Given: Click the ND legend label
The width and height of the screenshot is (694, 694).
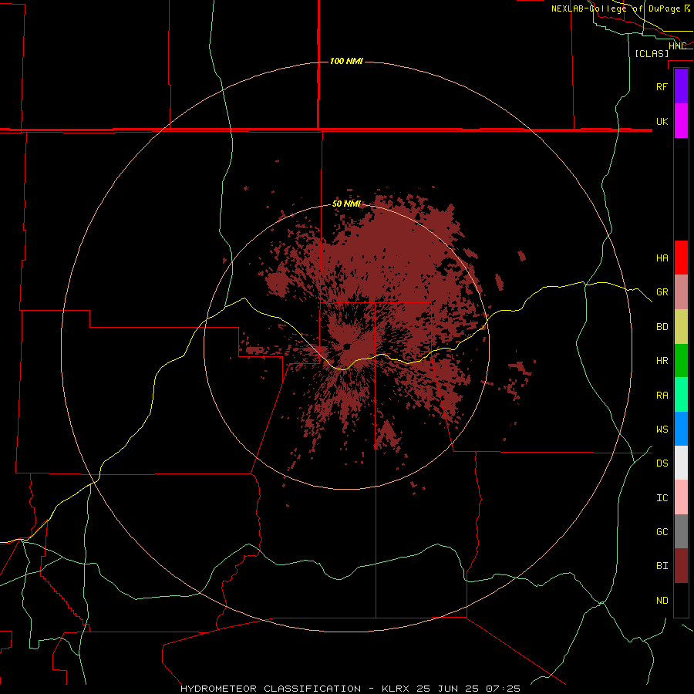Looking at the screenshot, I should click(662, 601).
